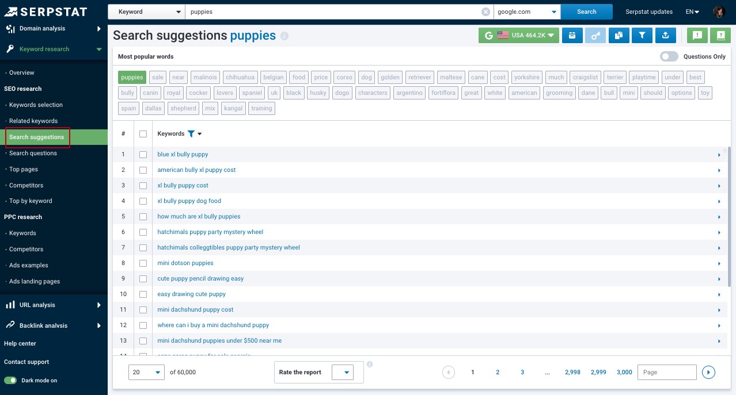Check the box for american bully xl puppy cost
This screenshot has height=395, width=736.
pyautogui.click(x=143, y=170)
